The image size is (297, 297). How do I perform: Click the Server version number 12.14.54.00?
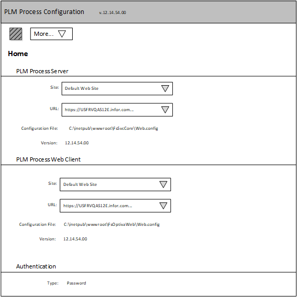coord(77,143)
